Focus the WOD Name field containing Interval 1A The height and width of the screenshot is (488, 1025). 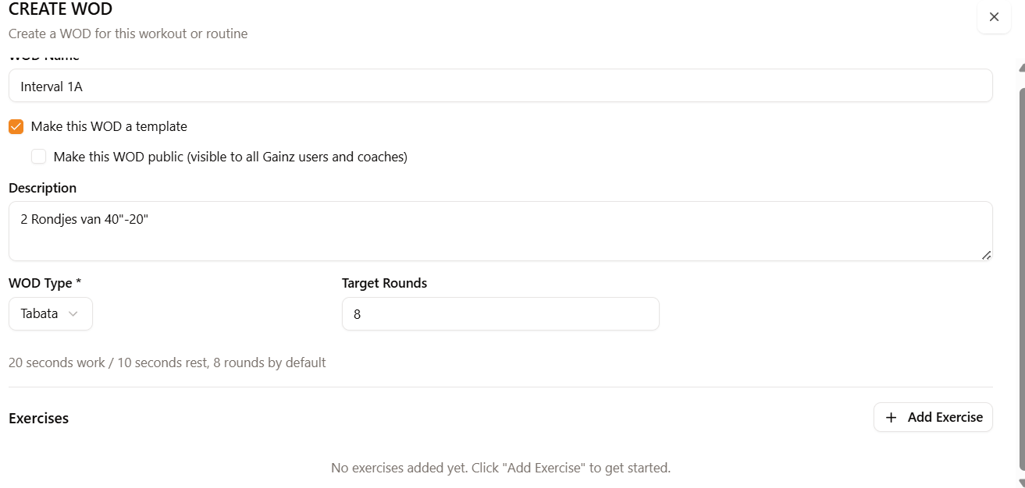click(500, 86)
